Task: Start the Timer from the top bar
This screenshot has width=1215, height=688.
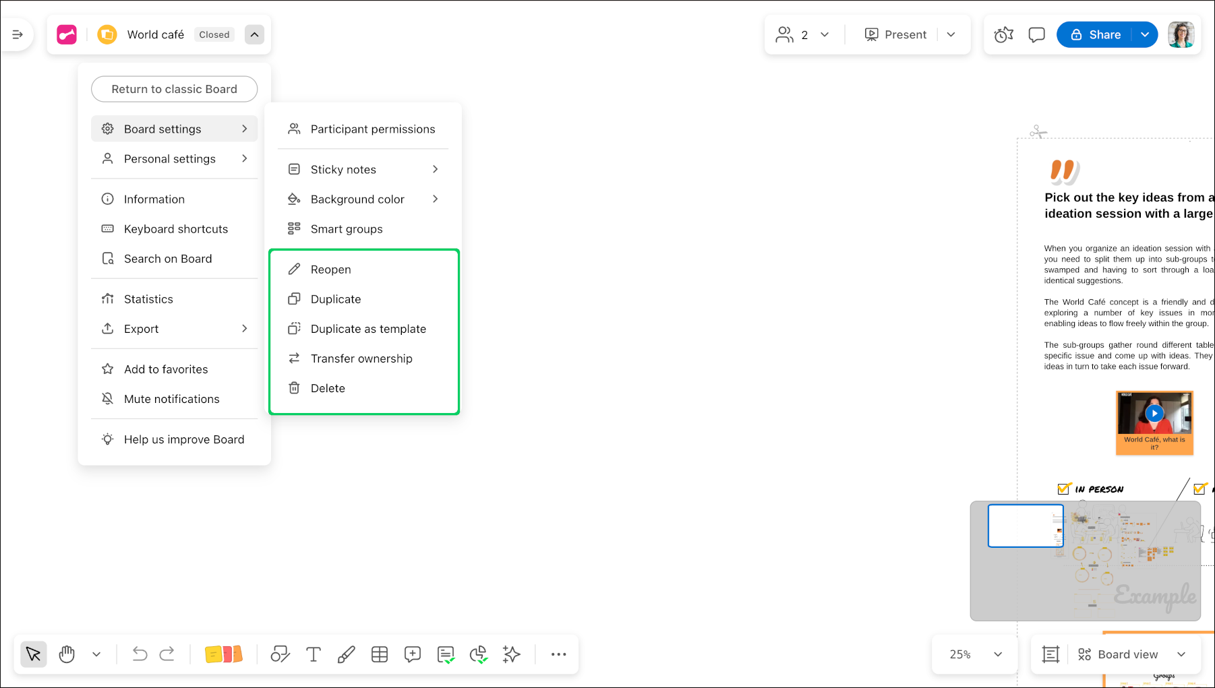Action: pyautogui.click(x=1003, y=34)
